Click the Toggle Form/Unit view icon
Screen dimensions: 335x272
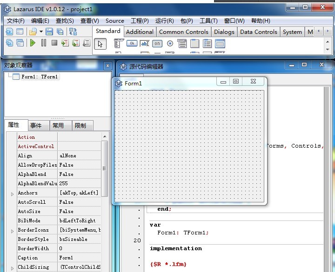tap(73, 32)
